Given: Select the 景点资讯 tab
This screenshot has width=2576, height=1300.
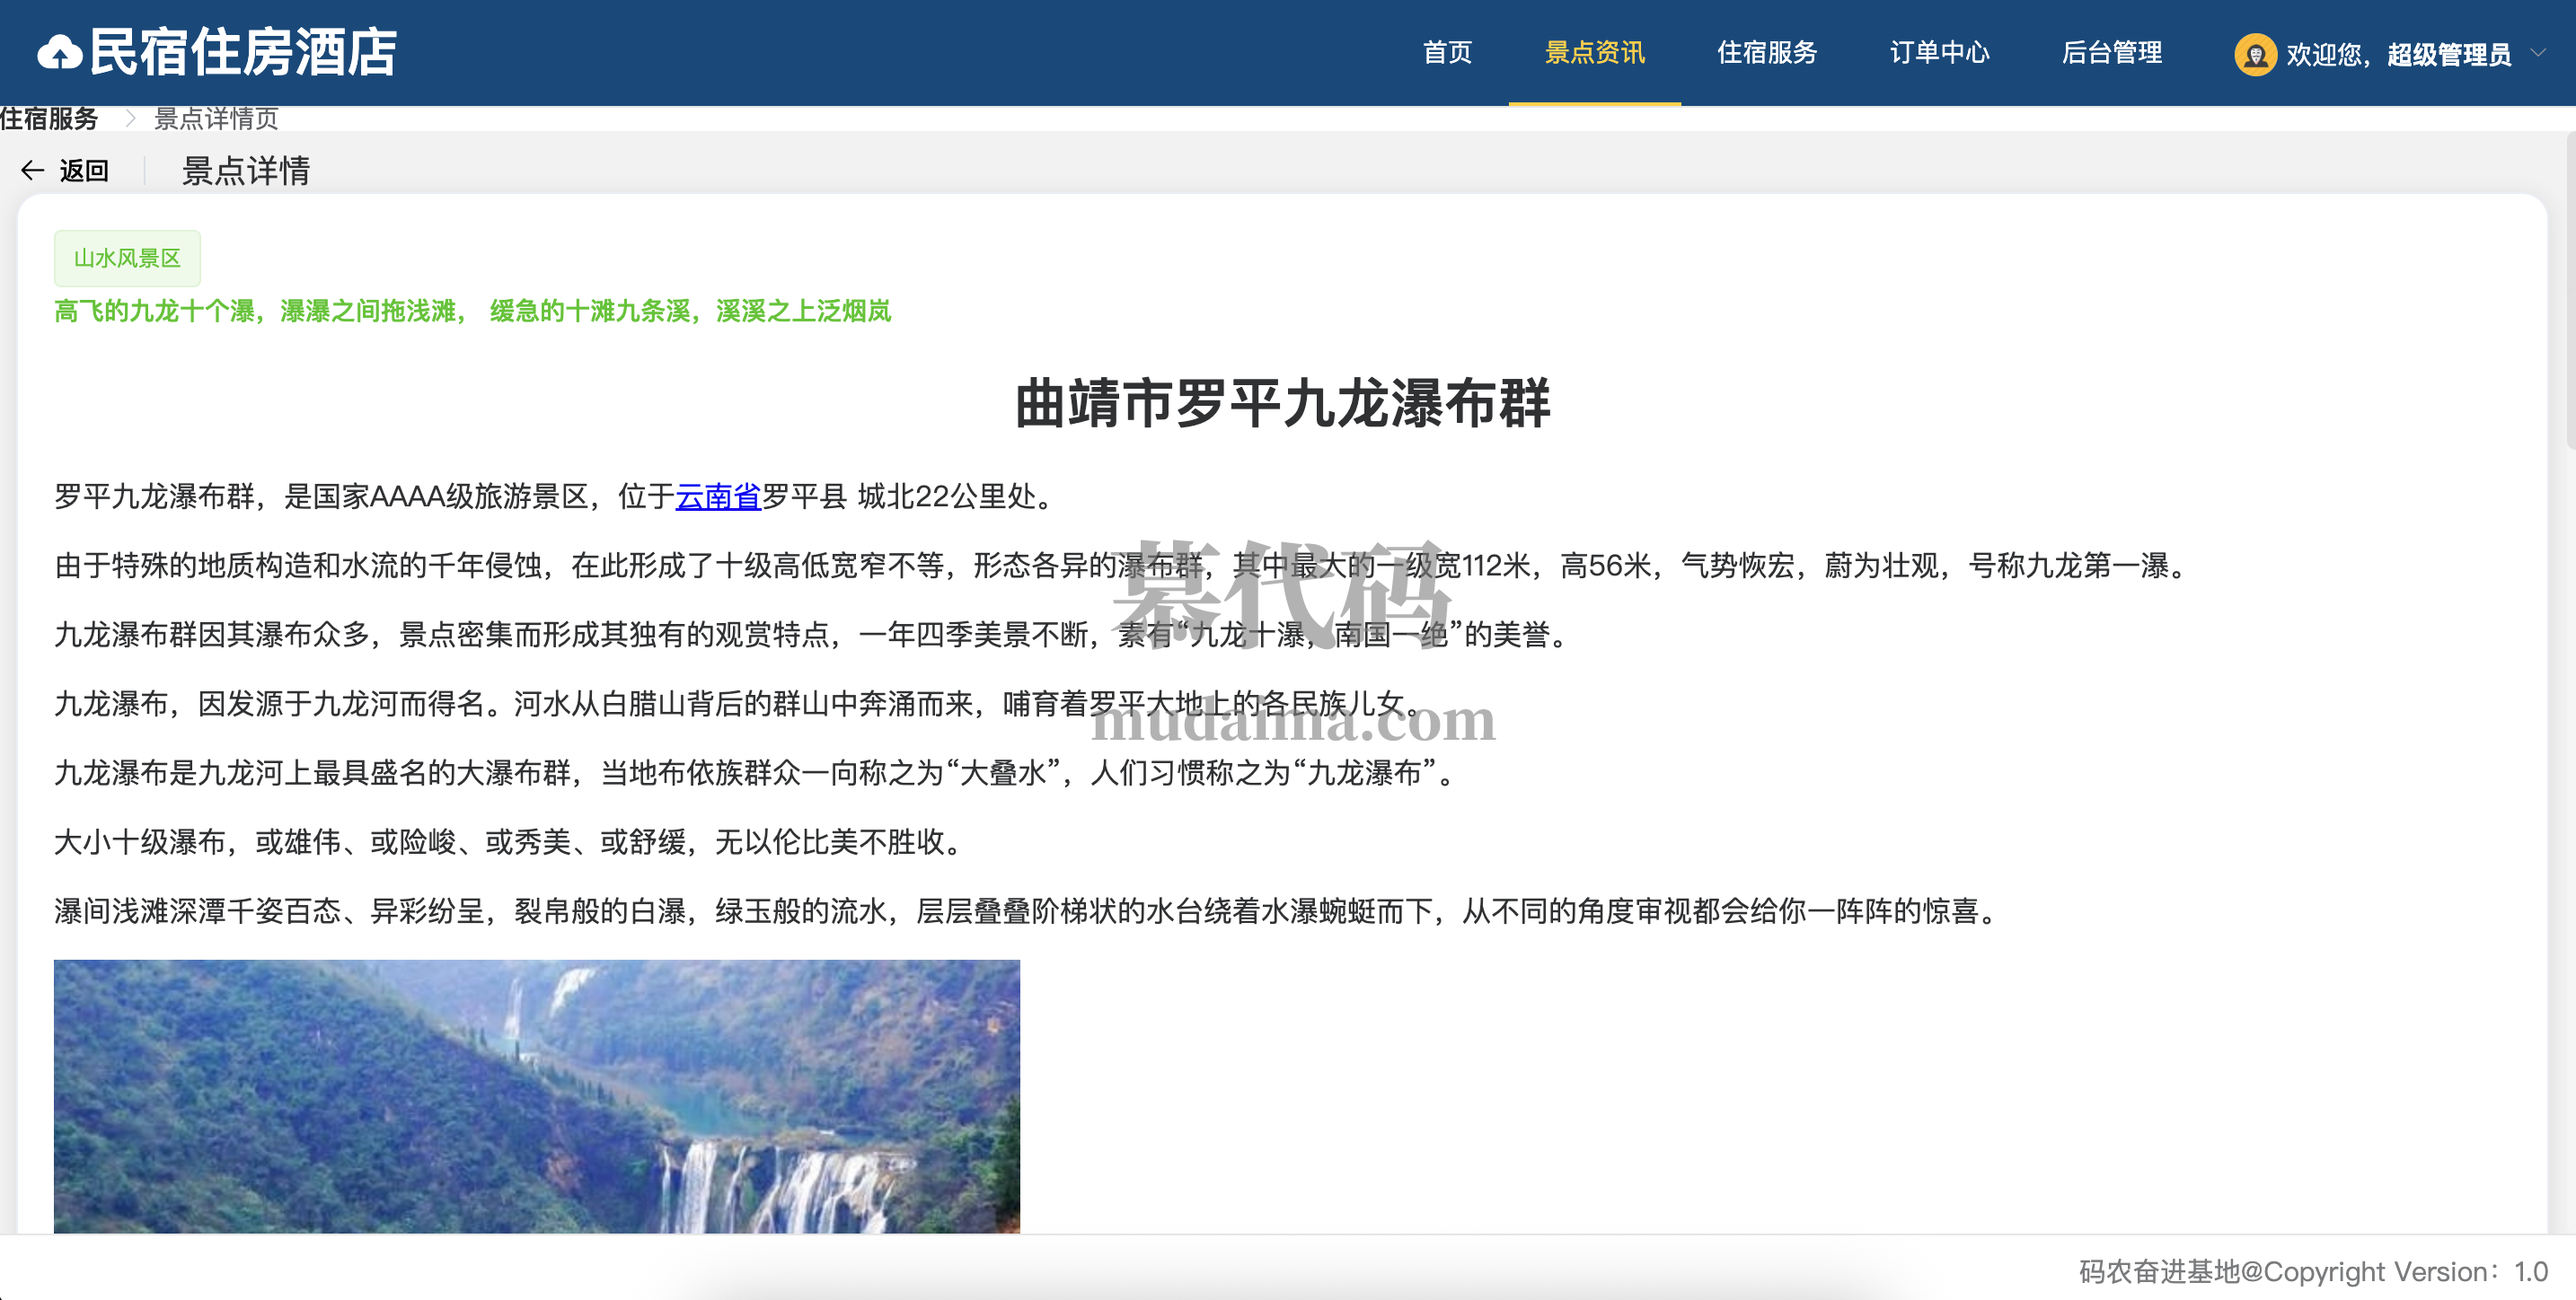Looking at the screenshot, I should 1594,53.
